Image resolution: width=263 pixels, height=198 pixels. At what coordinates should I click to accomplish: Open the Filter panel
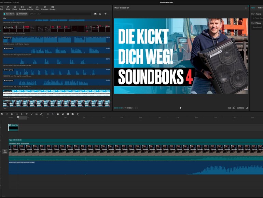point(37,8)
